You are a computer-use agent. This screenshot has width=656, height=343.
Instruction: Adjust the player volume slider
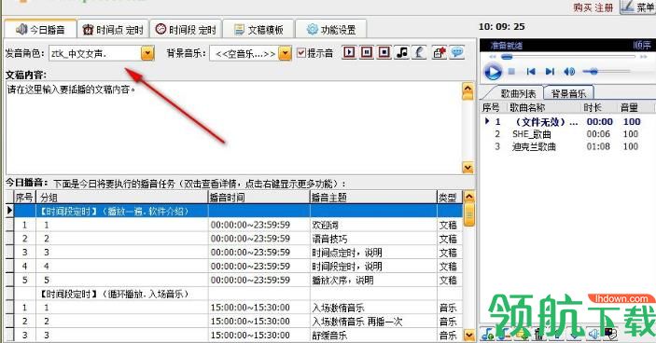coord(607,72)
